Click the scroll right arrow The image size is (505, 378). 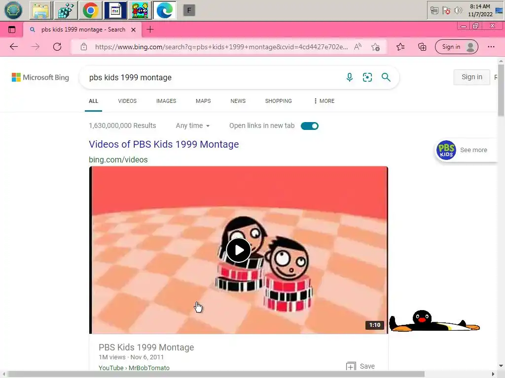click(493, 374)
